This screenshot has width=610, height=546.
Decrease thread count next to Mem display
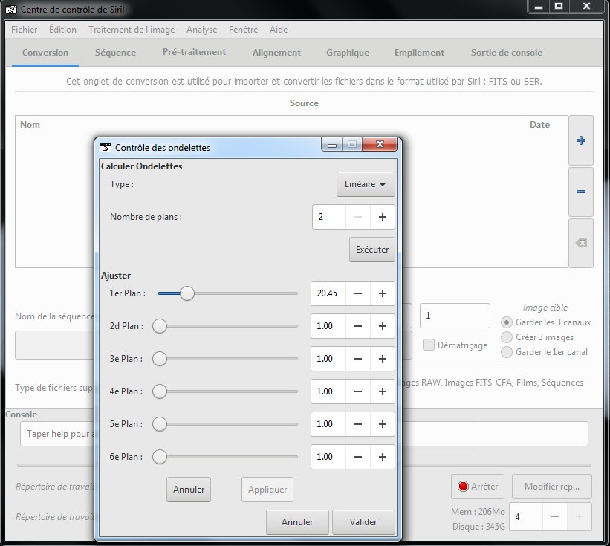pos(555,517)
